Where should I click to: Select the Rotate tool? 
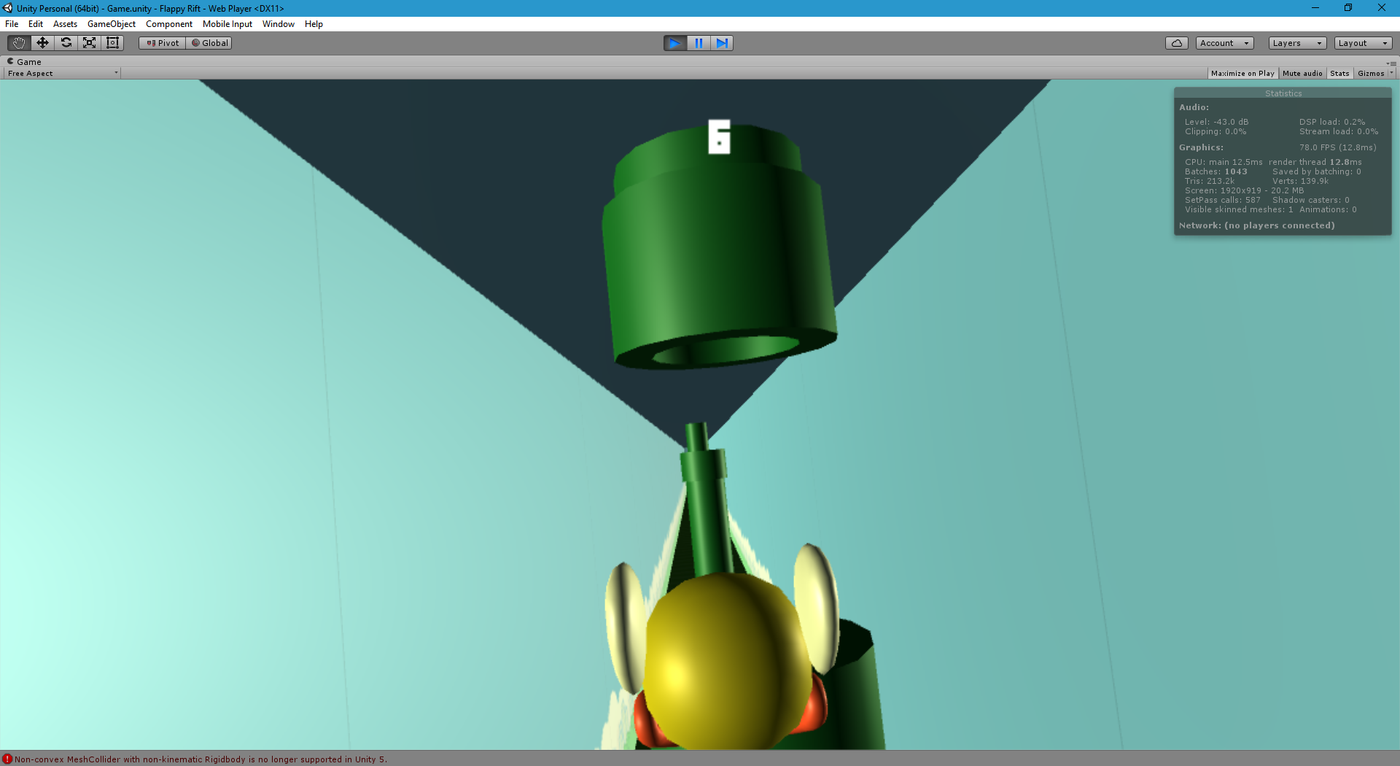pyautogui.click(x=66, y=43)
